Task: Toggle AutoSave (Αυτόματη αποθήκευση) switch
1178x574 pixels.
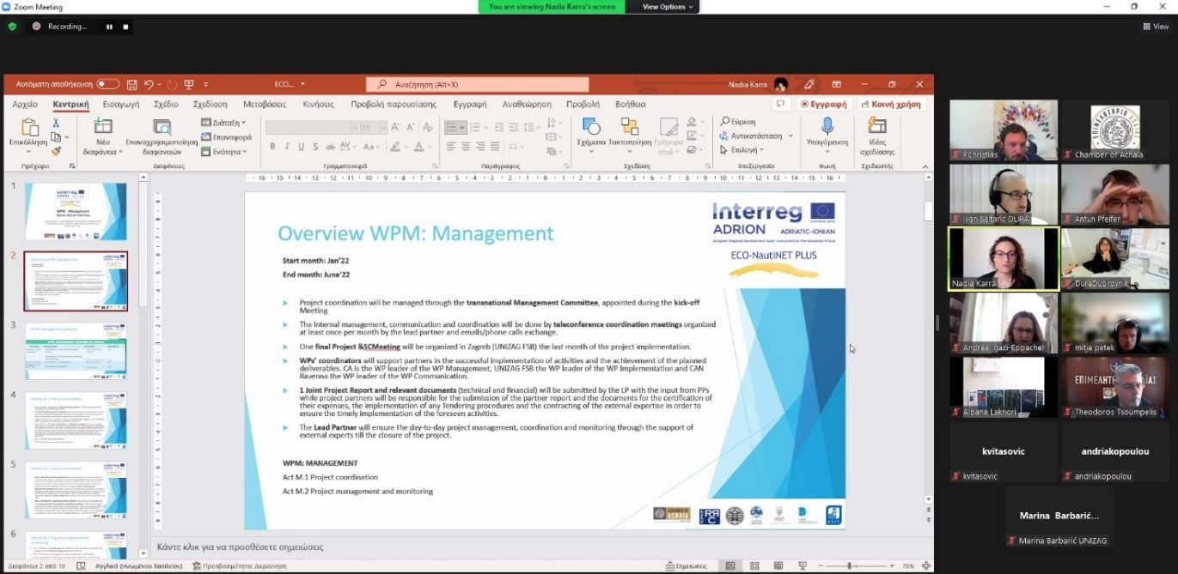Action: pyautogui.click(x=108, y=84)
